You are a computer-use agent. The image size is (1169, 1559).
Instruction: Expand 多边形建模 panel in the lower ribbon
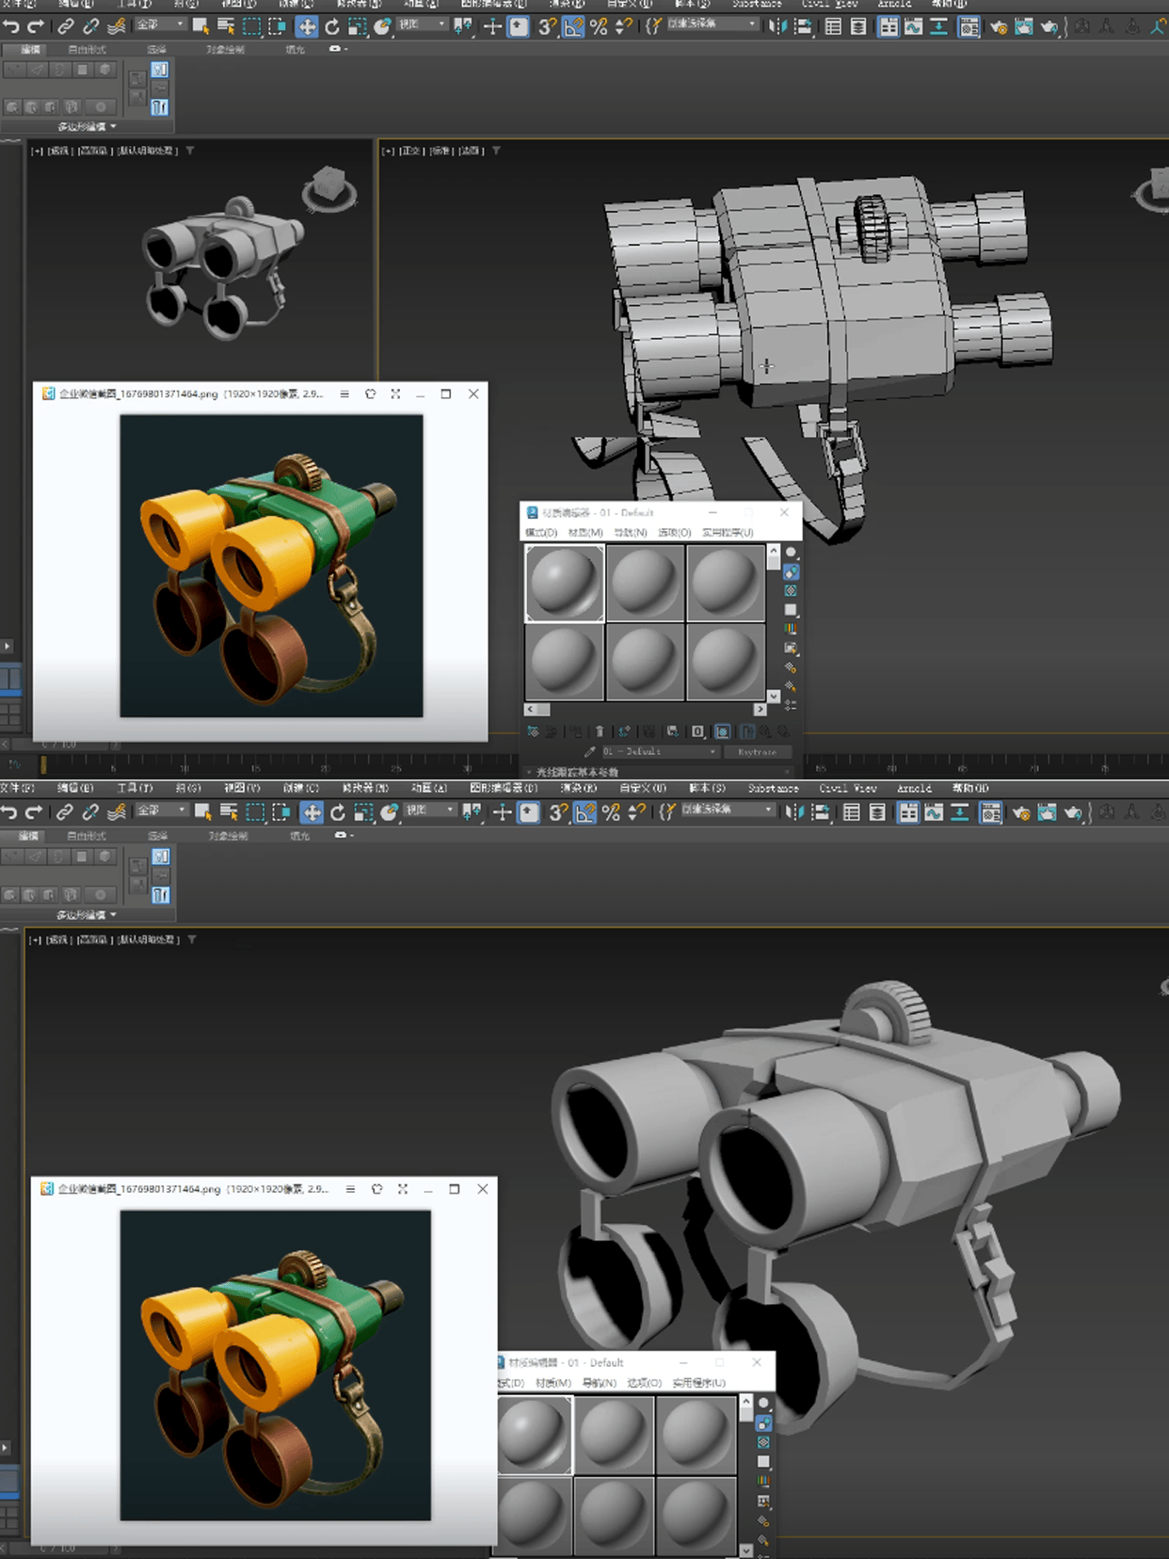point(87,915)
